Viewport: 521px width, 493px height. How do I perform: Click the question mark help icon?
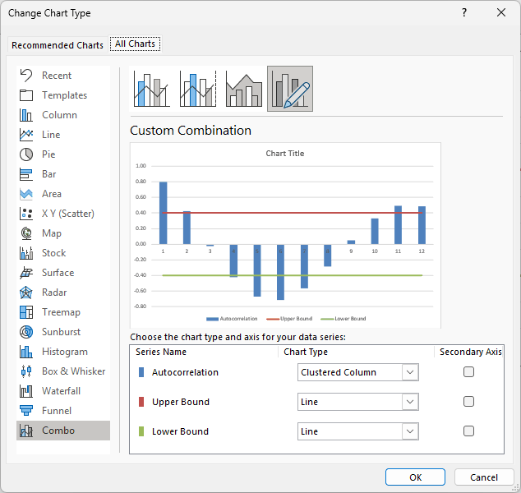464,12
